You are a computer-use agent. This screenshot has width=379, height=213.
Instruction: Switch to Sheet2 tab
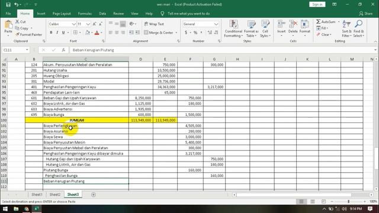[55, 195]
